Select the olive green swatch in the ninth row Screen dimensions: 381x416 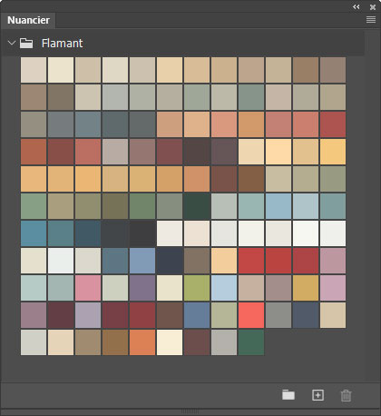pos(197,288)
